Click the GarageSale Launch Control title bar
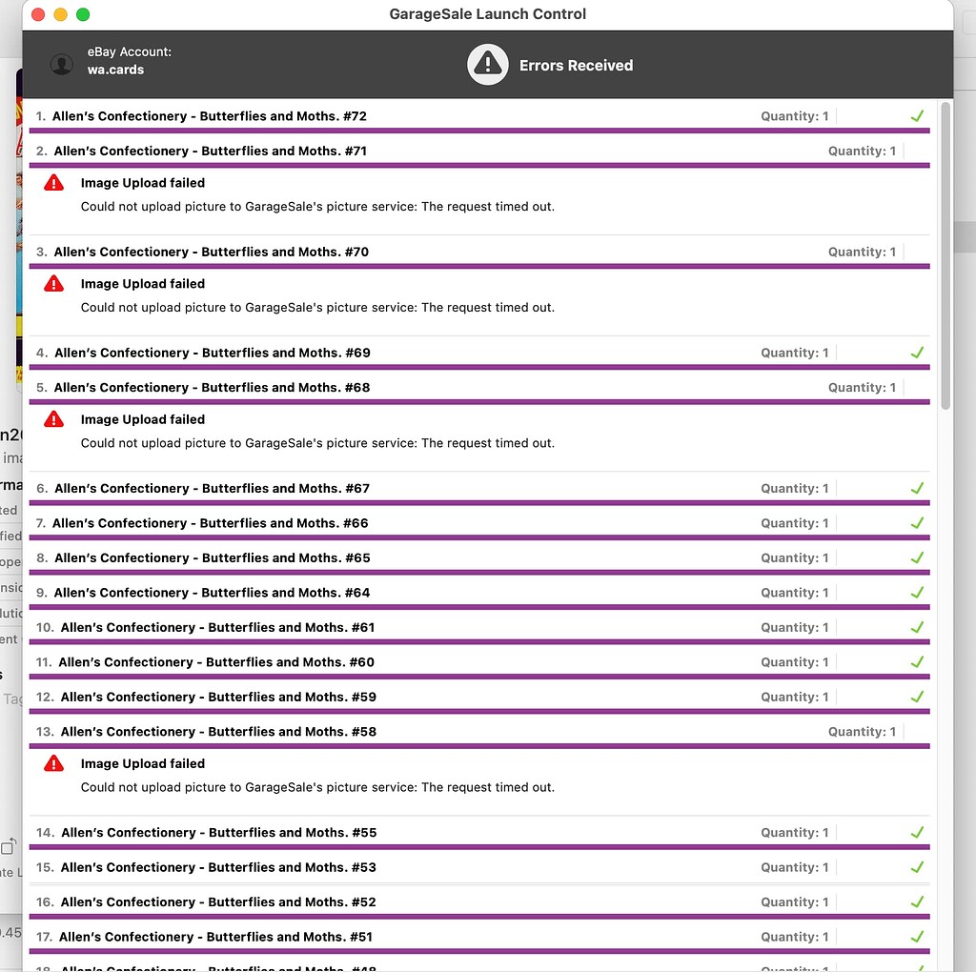This screenshot has width=976, height=972. coord(488,14)
